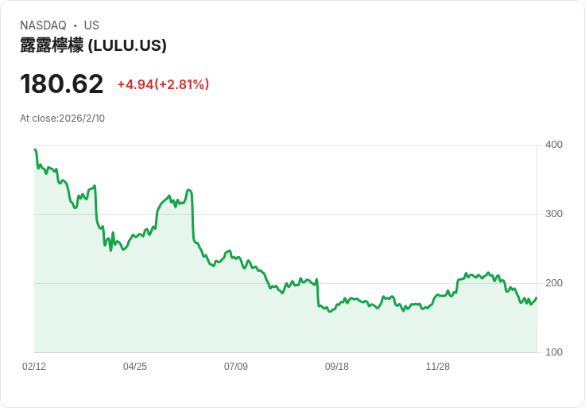Click the 200 price axis label
The height and width of the screenshot is (408, 585).
[554, 283]
